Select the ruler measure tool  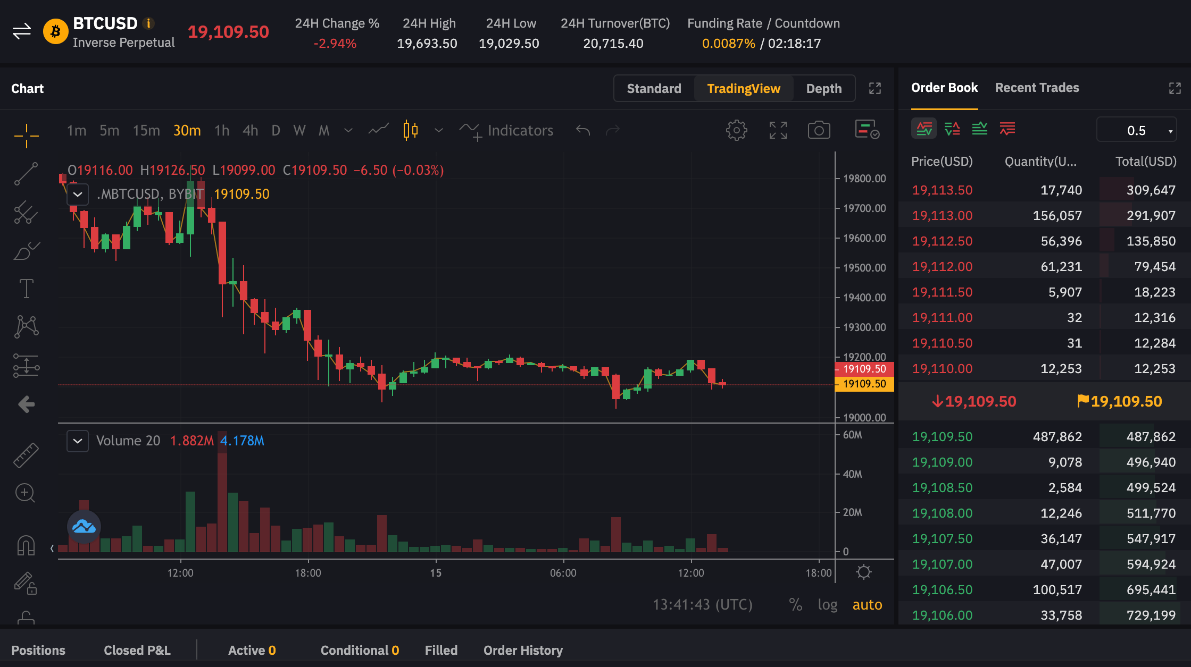26,455
